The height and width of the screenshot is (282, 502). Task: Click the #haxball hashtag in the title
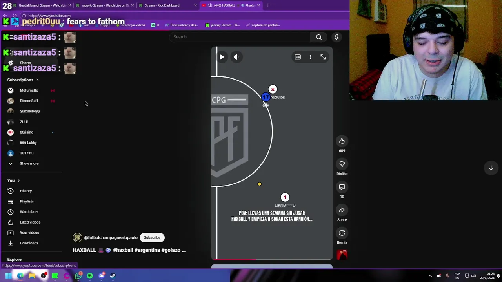(123, 250)
